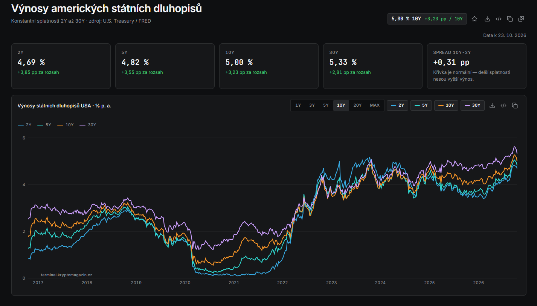
Task: Toggle the 10Y series button
Action: click(x=446, y=106)
